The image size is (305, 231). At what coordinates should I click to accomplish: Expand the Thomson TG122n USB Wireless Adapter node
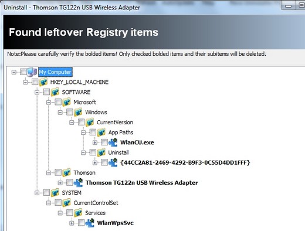pos(60,183)
